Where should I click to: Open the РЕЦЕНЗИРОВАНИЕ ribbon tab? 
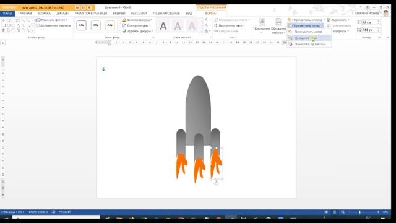click(166, 14)
